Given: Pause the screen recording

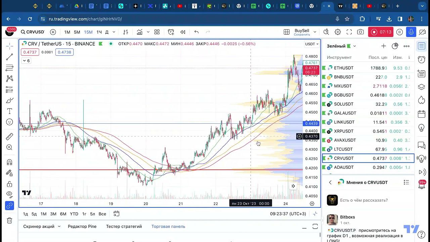Looking at the screenshot, I should pos(399,32).
